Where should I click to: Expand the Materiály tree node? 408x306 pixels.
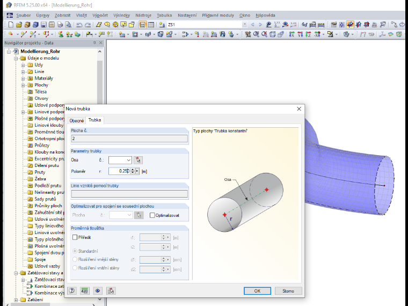[x=23, y=78]
